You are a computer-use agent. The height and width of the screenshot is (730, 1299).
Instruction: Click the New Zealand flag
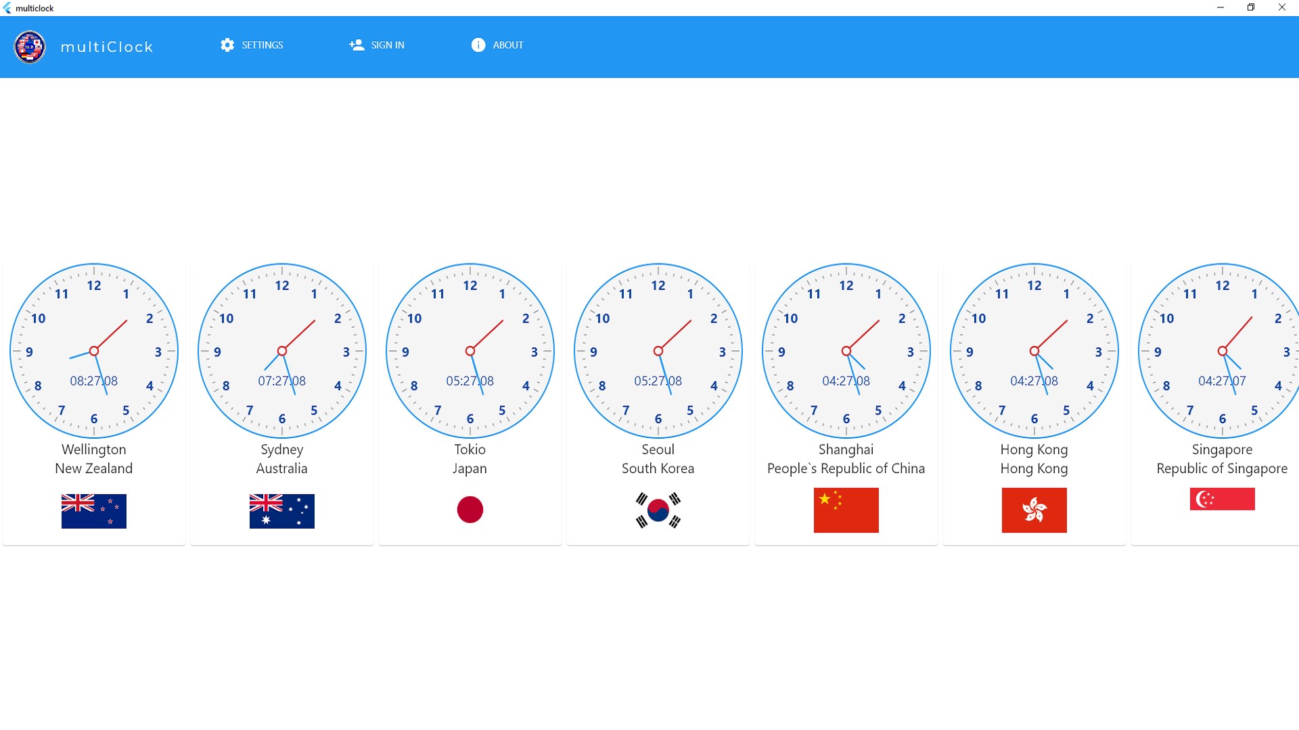click(x=94, y=511)
